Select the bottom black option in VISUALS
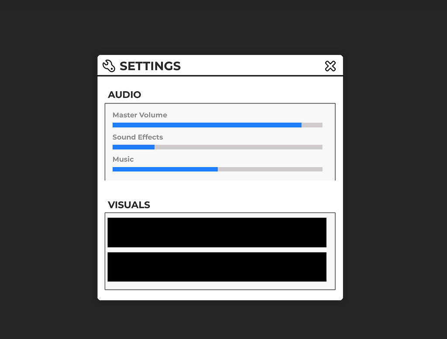 point(217,267)
